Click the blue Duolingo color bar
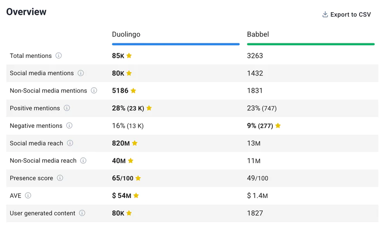The width and height of the screenshot is (385, 226). click(x=176, y=44)
